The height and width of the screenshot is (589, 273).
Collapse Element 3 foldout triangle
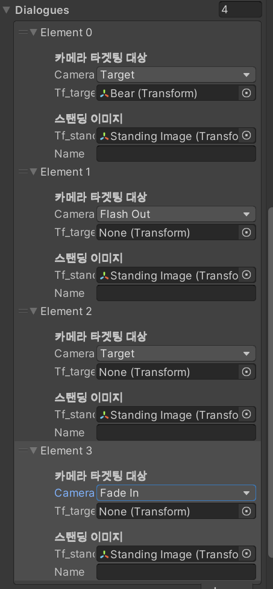pyautogui.click(x=34, y=451)
